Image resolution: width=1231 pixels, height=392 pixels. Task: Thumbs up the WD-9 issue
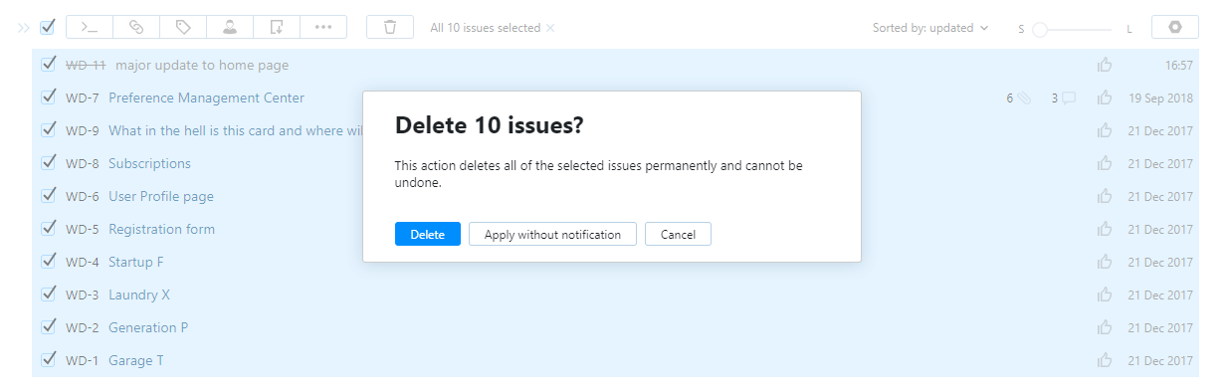1105,131
